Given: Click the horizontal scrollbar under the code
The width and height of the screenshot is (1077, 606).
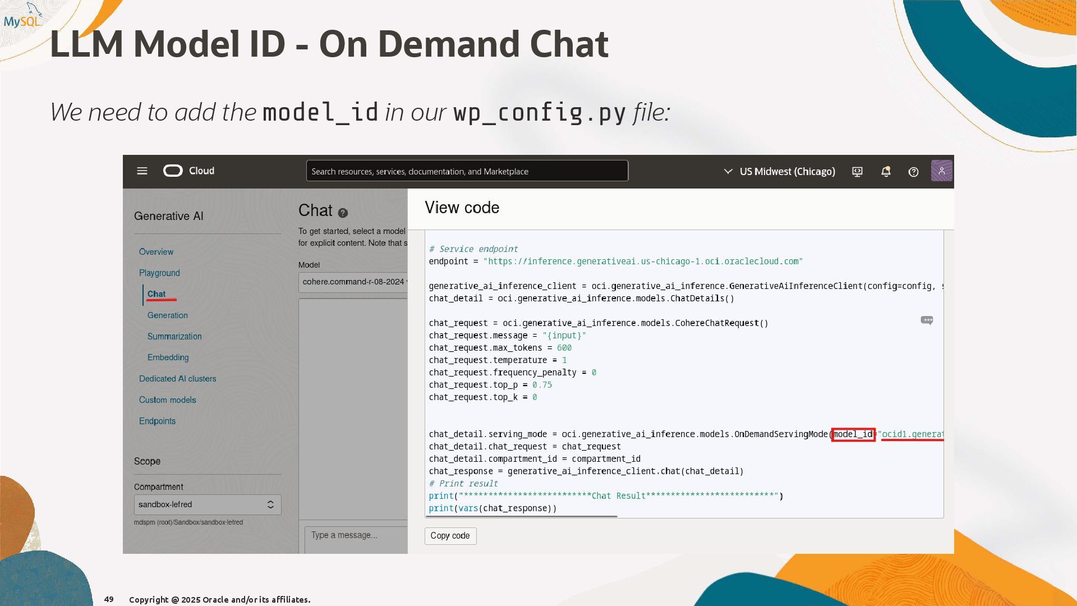Looking at the screenshot, I should [521, 516].
